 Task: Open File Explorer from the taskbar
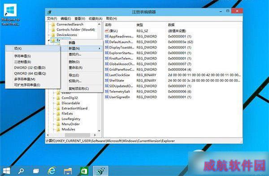coord(68,171)
